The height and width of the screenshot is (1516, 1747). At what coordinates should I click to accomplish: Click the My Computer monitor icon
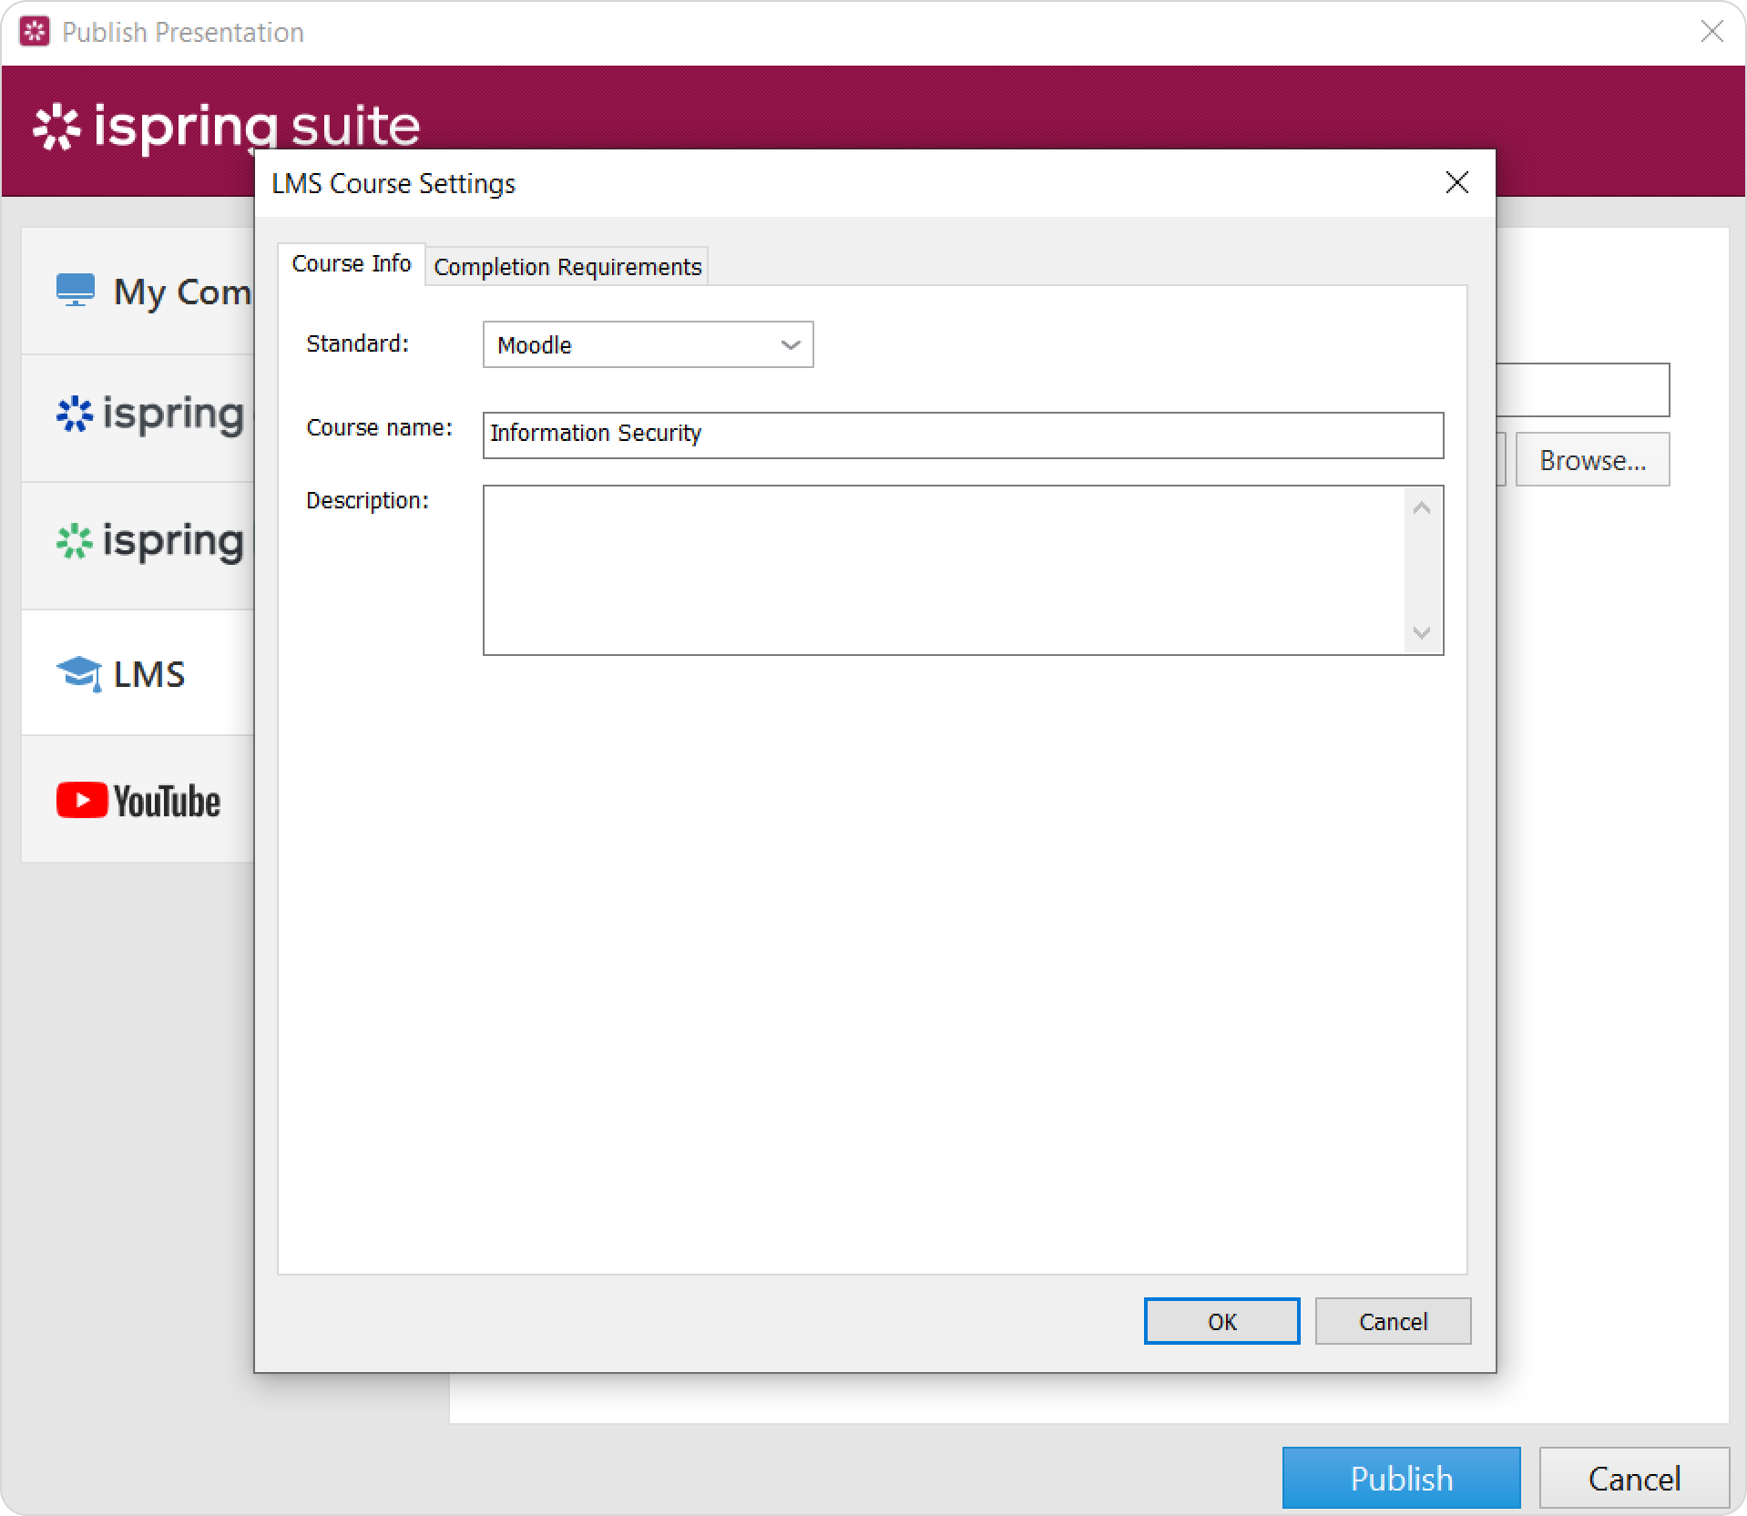(76, 291)
